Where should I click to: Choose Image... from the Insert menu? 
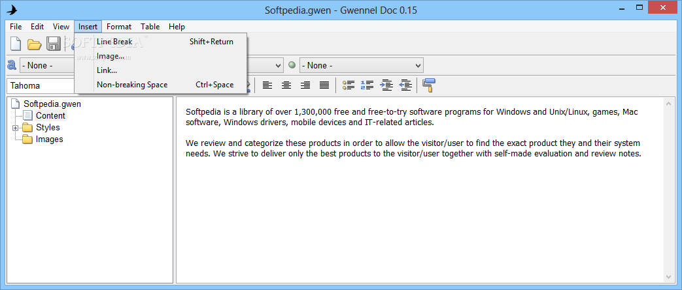[161, 56]
